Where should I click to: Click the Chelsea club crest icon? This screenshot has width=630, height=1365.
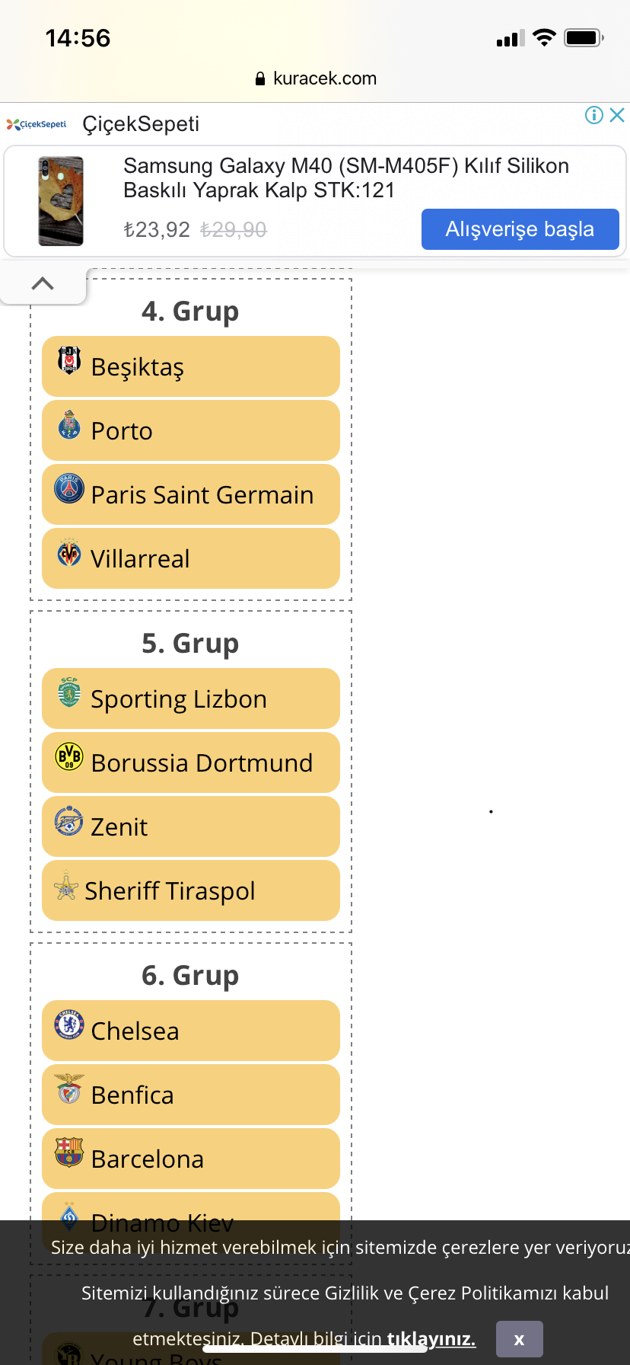coord(69,1024)
